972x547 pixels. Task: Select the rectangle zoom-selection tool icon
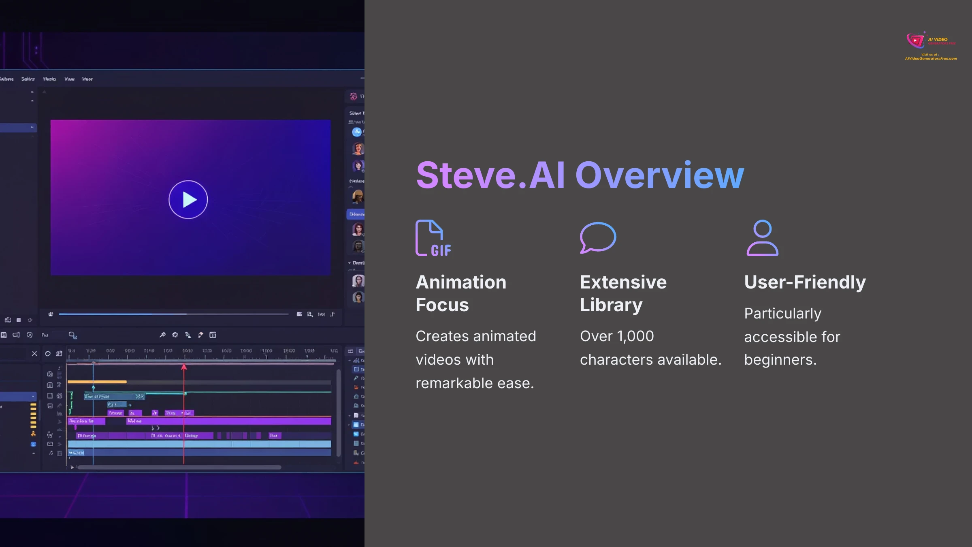click(72, 335)
